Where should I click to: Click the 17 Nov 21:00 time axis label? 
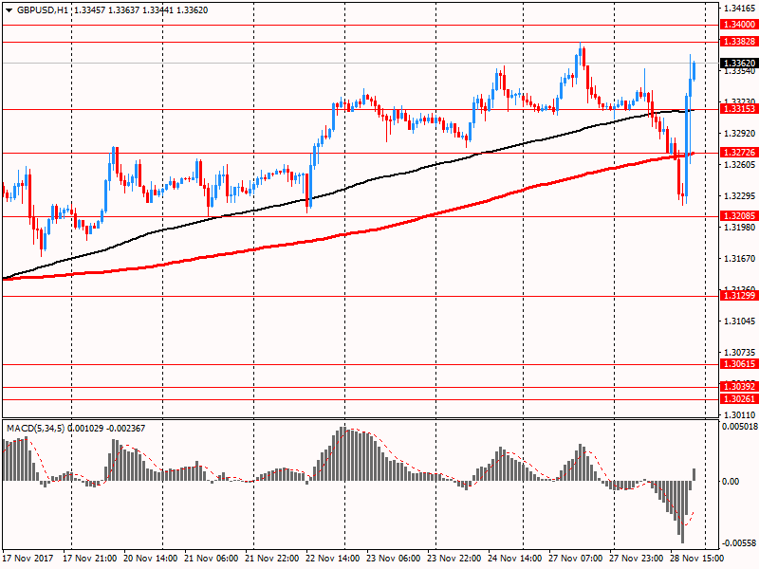click(x=89, y=558)
